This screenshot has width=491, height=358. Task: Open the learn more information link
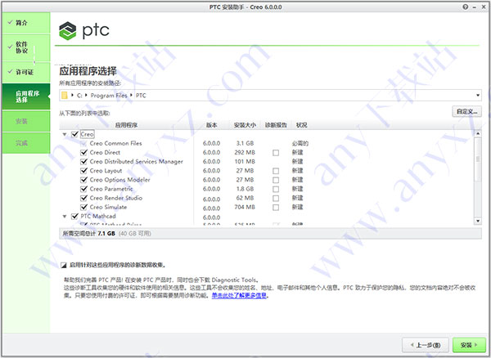tap(239, 295)
